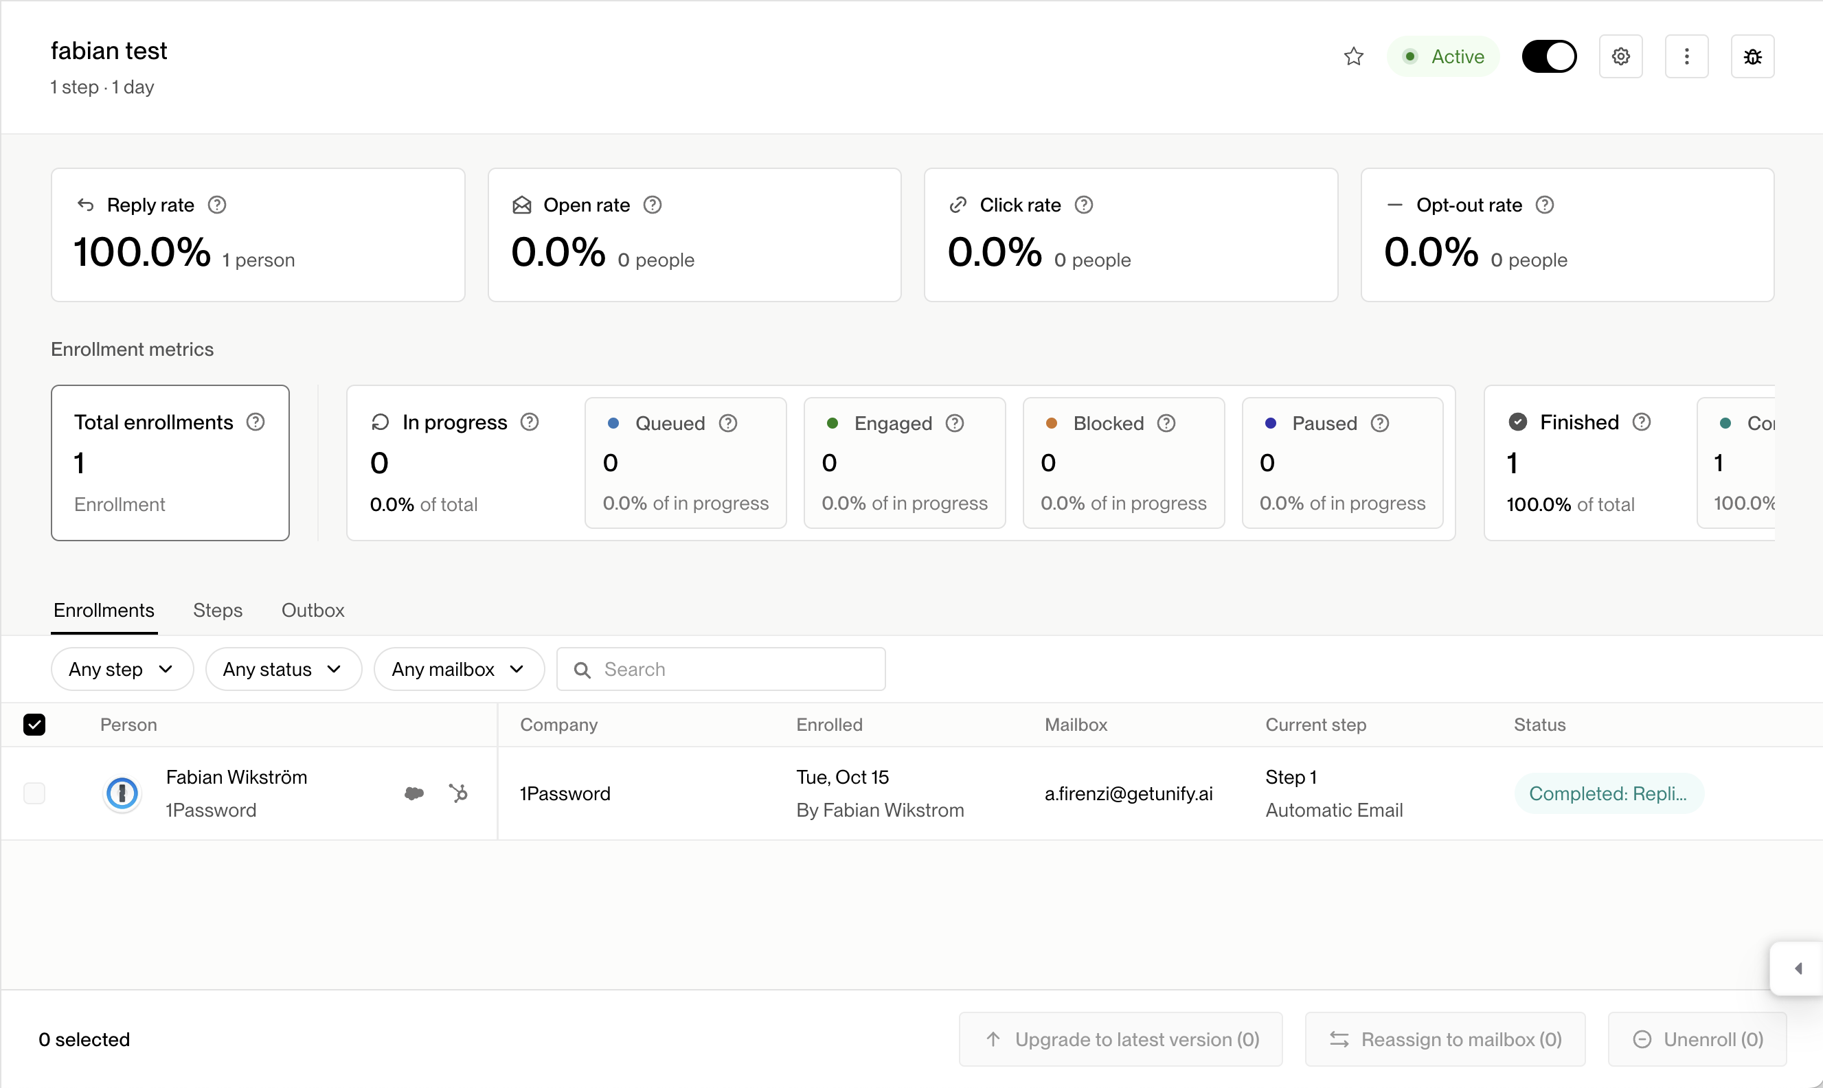Switch to the Outbox tab
This screenshot has width=1823, height=1088.
(313, 610)
